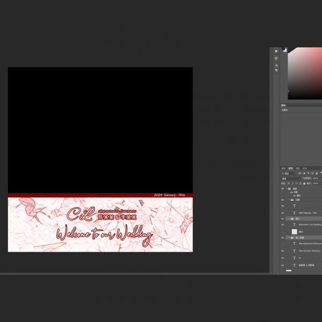
Task: Collapse the top layer group folder
Action: 289,189
